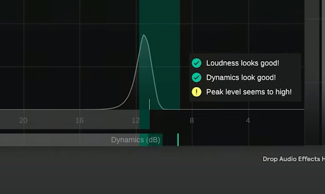
Task: Click the 8 value on the dB axis
Action: pyautogui.click(x=192, y=121)
